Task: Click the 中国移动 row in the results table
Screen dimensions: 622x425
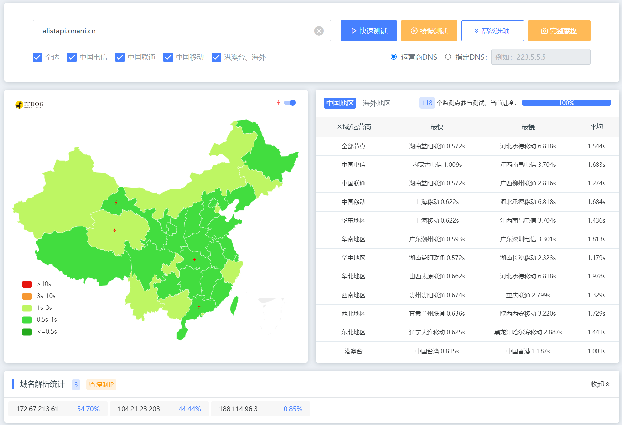Action: [x=467, y=202]
